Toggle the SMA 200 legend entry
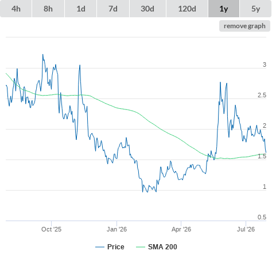Screen dimensions: 272x262 pos(162,247)
